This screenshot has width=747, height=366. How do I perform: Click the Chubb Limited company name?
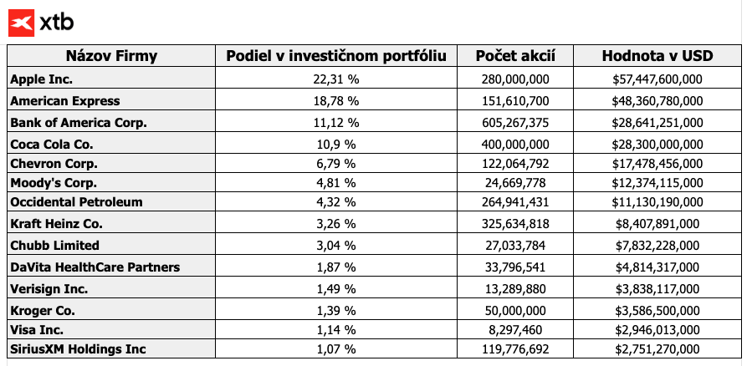[55, 246]
